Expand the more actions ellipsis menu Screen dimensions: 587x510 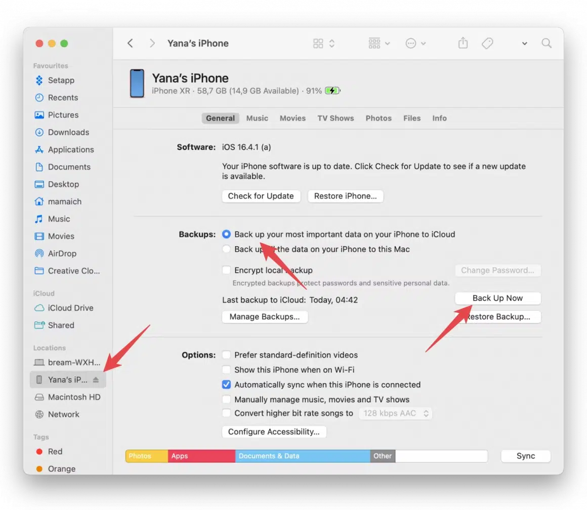coord(415,44)
